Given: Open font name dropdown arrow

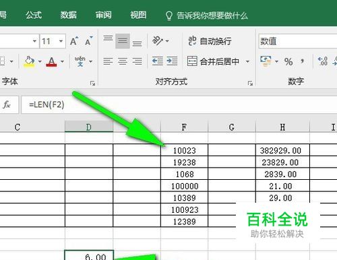Looking at the screenshot, I should [34, 41].
